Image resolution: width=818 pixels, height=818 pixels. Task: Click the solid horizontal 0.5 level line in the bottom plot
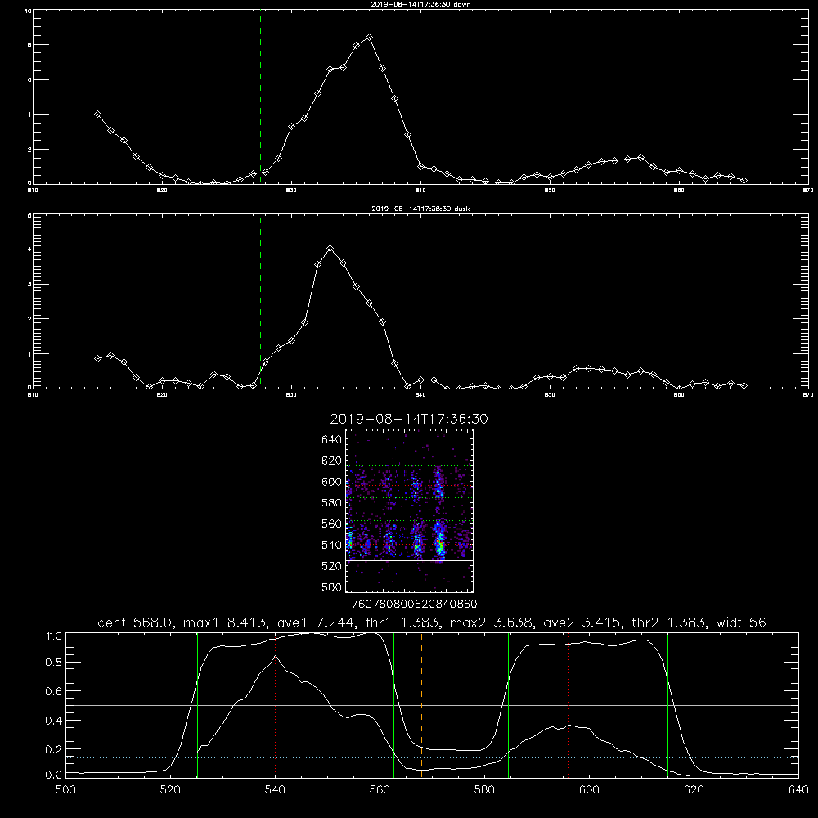(432, 705)
